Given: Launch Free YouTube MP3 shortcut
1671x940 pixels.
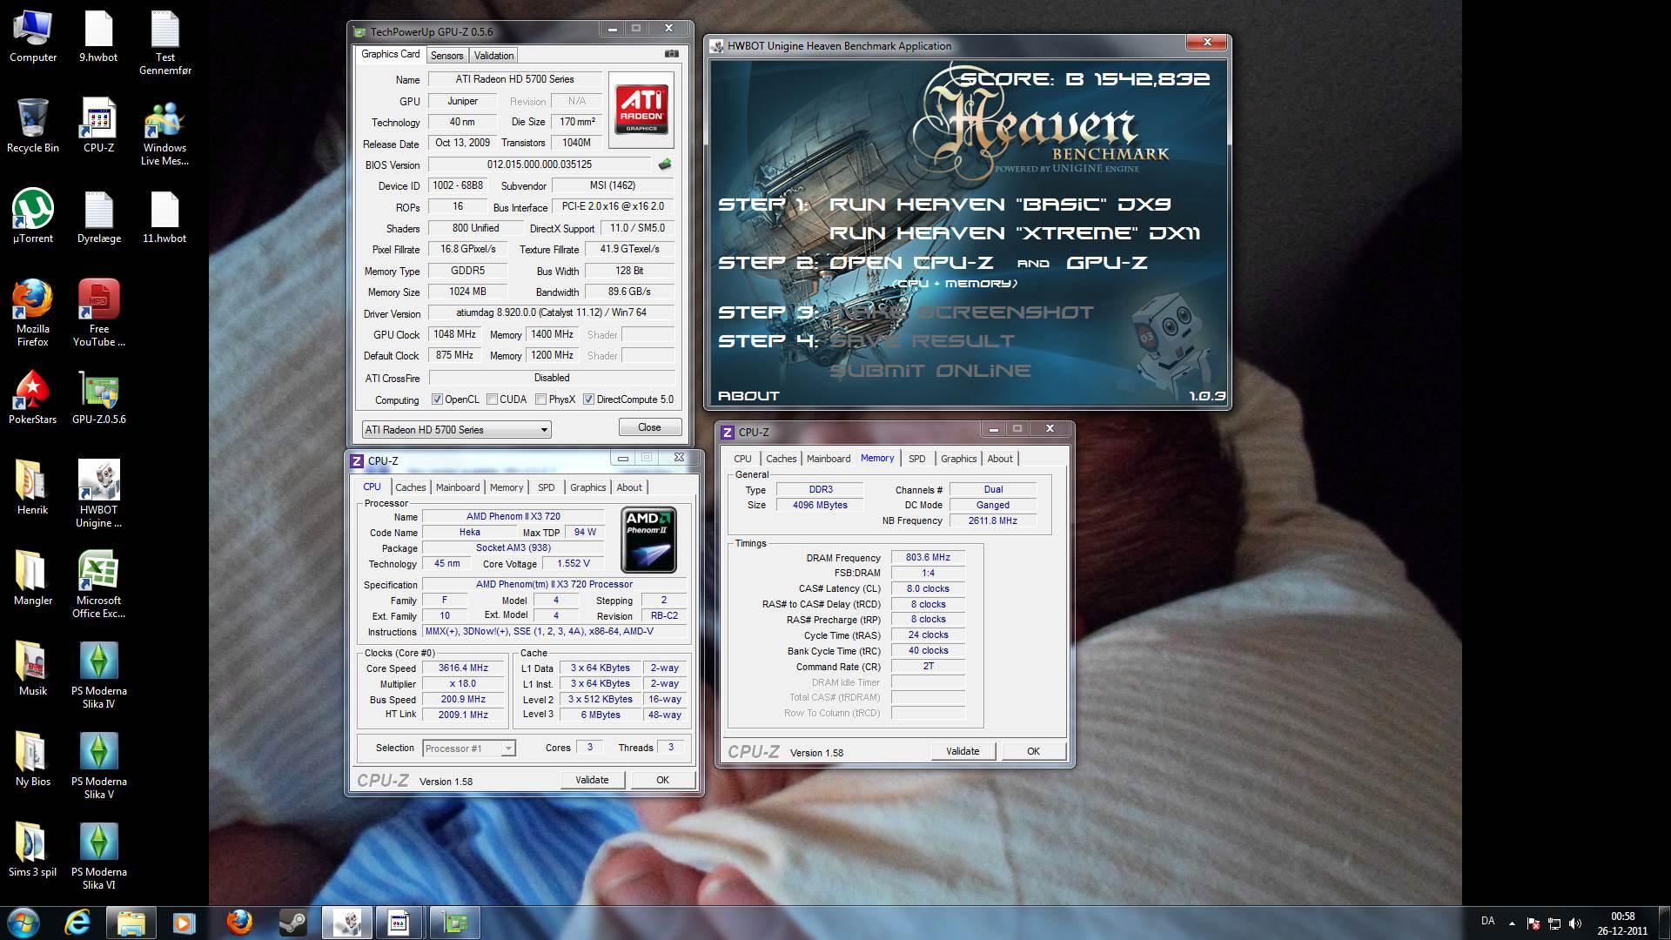Looking at the screenshot, I should point(98,313).
